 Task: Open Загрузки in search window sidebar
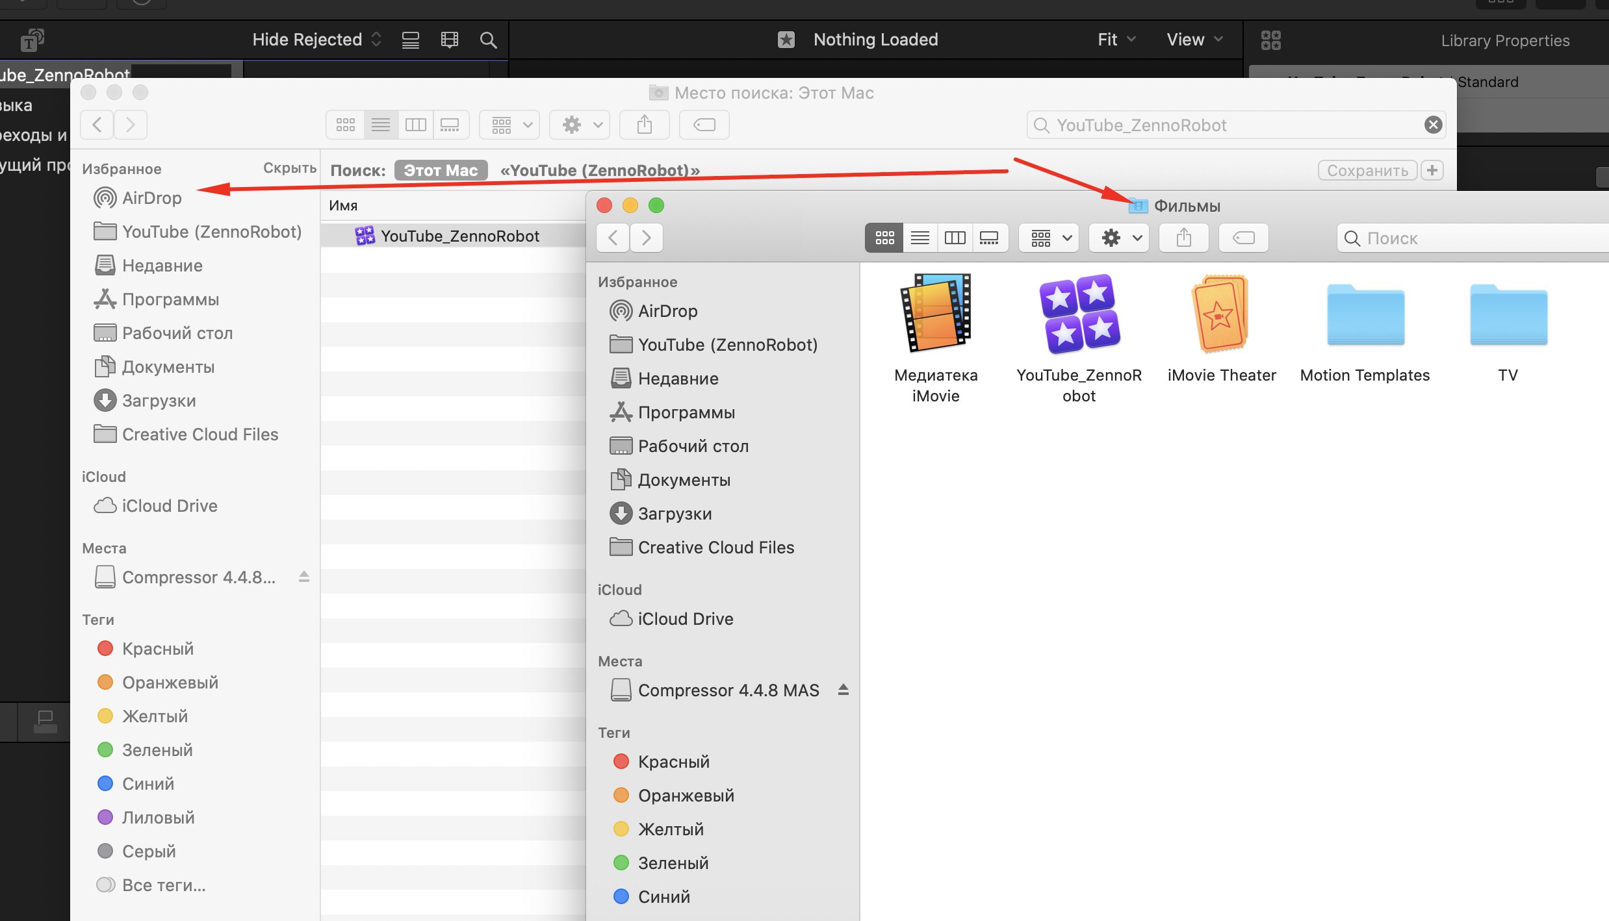click(146, 400)
